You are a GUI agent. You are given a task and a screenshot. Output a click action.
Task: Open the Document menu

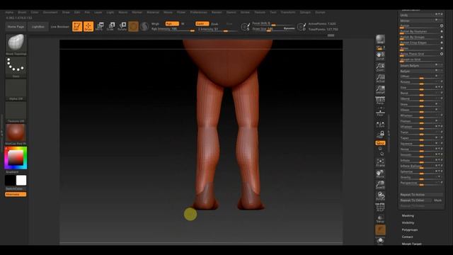(50, 12)
